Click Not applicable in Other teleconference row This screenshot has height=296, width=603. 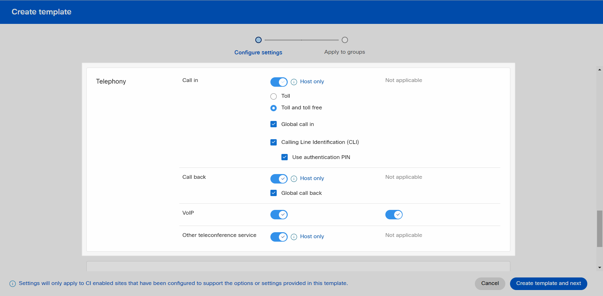pyautogui.click(x=404, y=235)
